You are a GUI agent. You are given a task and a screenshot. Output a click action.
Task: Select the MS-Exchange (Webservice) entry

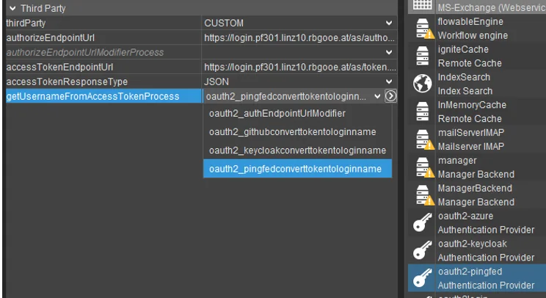tap(477, 7)
